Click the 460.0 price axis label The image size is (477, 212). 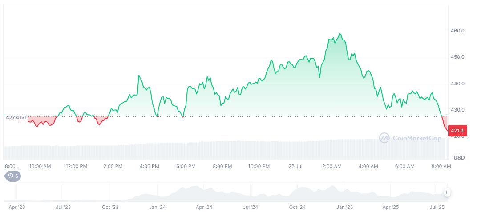click(458, 31)
